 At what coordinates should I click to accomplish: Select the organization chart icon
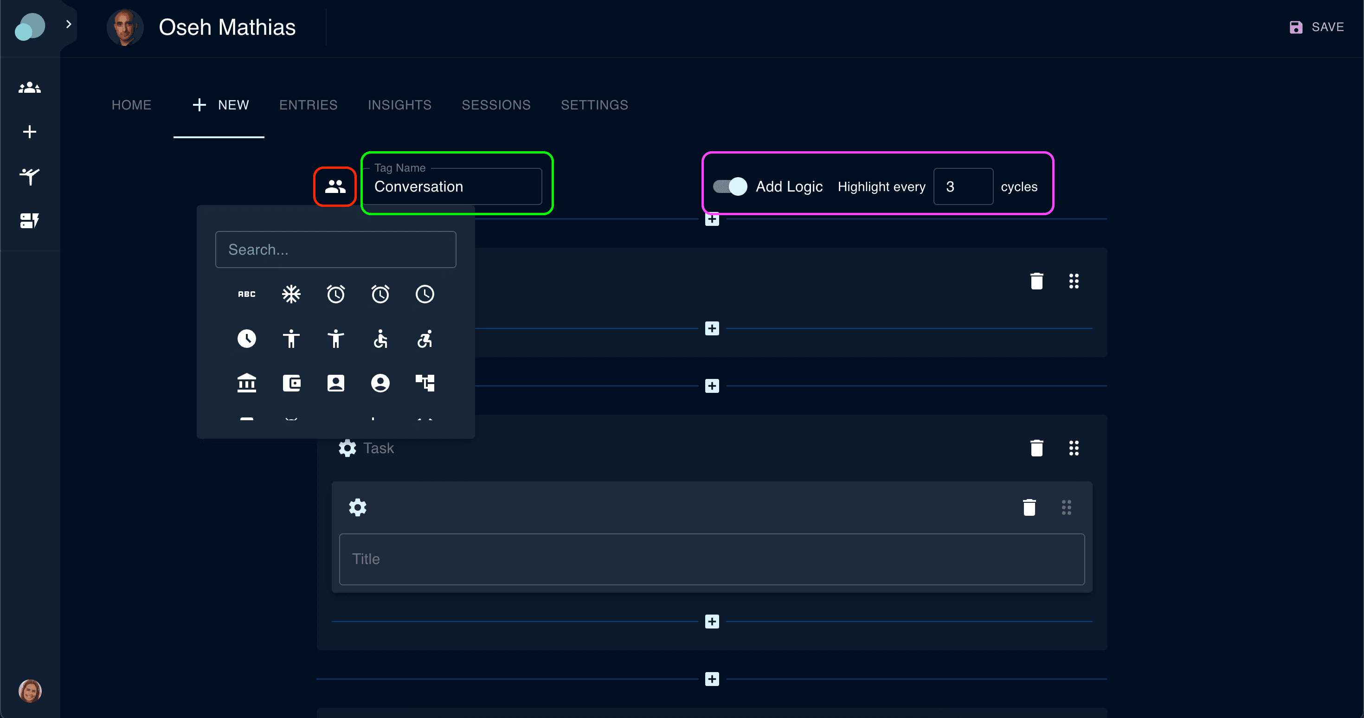[424, 384]
